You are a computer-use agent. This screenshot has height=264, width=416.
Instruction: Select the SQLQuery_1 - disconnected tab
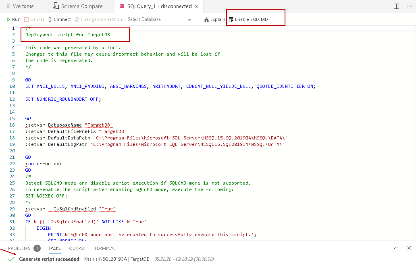(x=159, y=6)
